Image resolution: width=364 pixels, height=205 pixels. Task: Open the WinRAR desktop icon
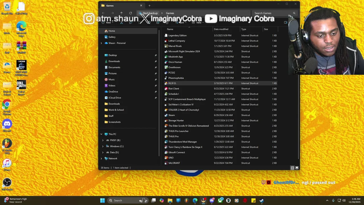[21, 47]
